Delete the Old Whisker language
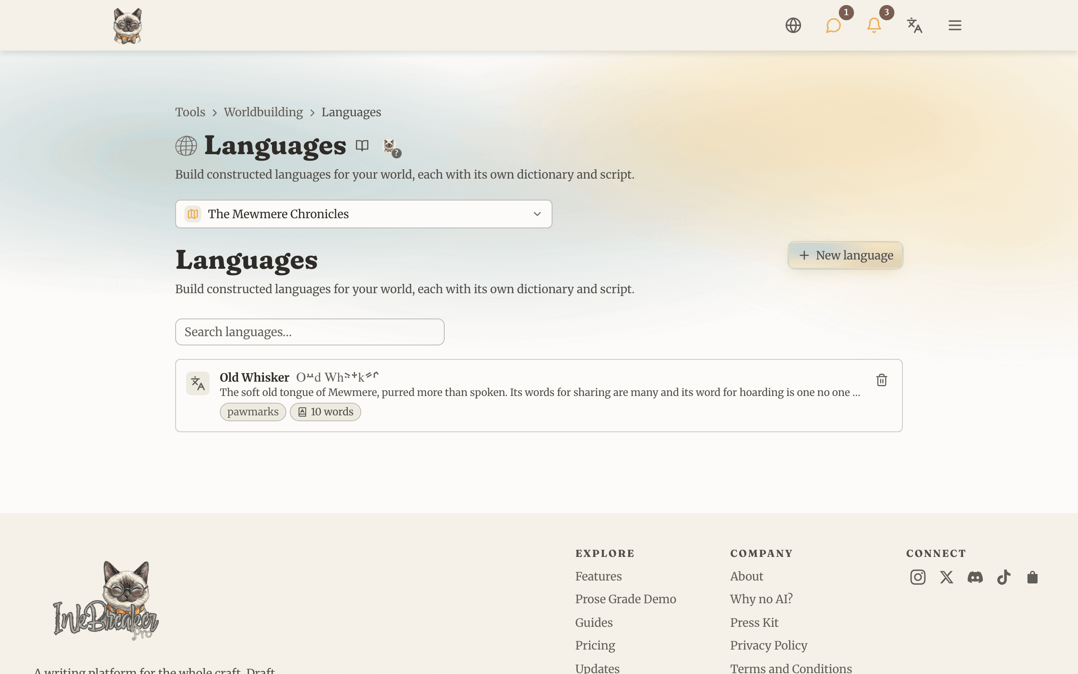This screenshot has height=674, width=1078. pos(881,380)
